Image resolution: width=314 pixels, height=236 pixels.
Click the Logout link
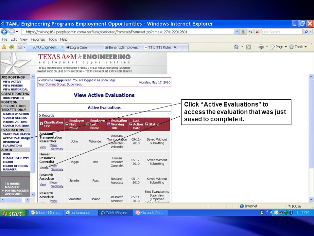click(x=8, y=162)
